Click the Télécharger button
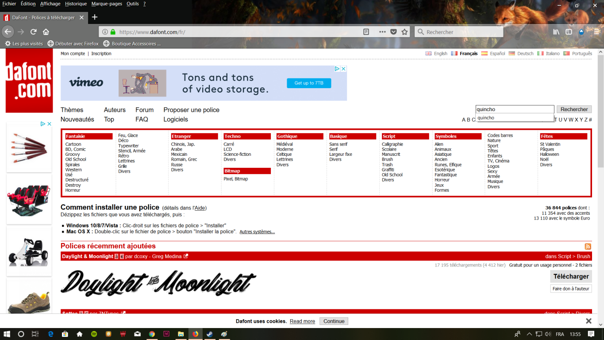Viewport: 604px width, 340px height. 571,276
